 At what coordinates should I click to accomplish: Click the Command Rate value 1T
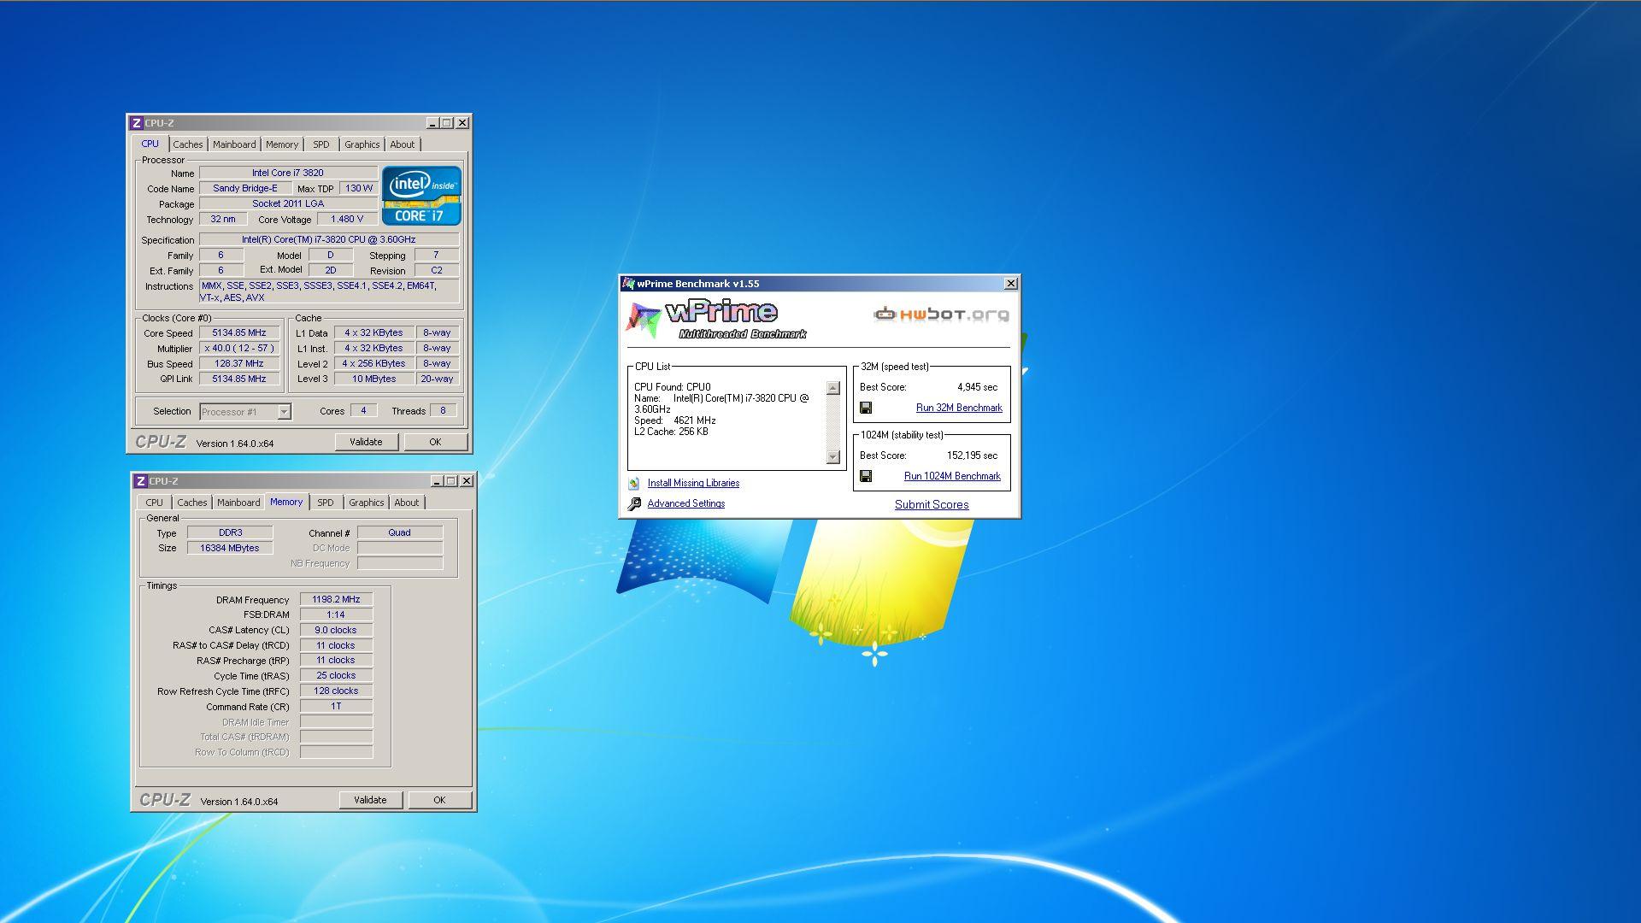tap(336, 707)
